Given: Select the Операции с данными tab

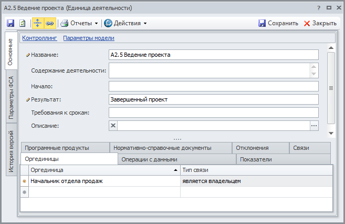Looking at the screenshot, I should 149,159.
